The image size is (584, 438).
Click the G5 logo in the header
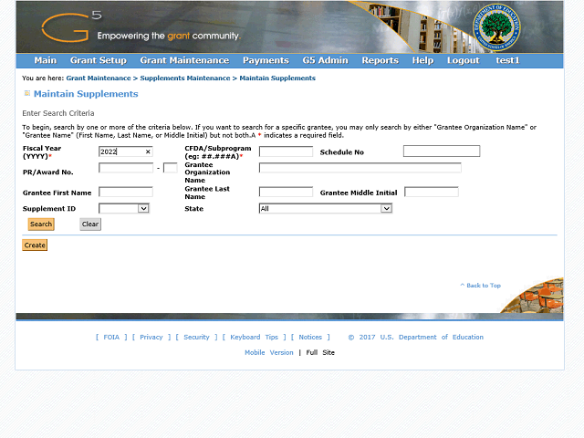(71, 26)
